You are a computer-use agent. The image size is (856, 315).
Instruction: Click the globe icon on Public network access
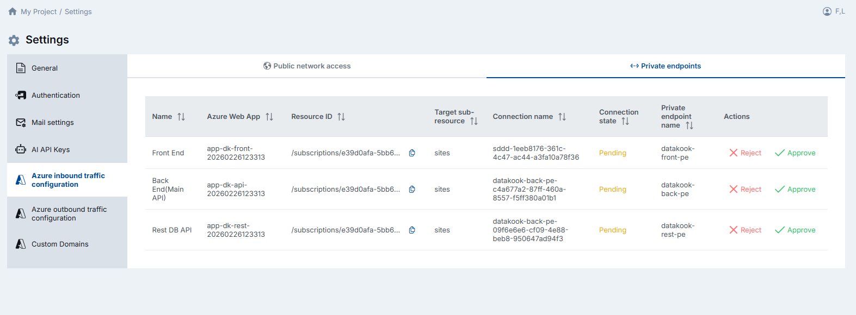(x=267, y=66)
